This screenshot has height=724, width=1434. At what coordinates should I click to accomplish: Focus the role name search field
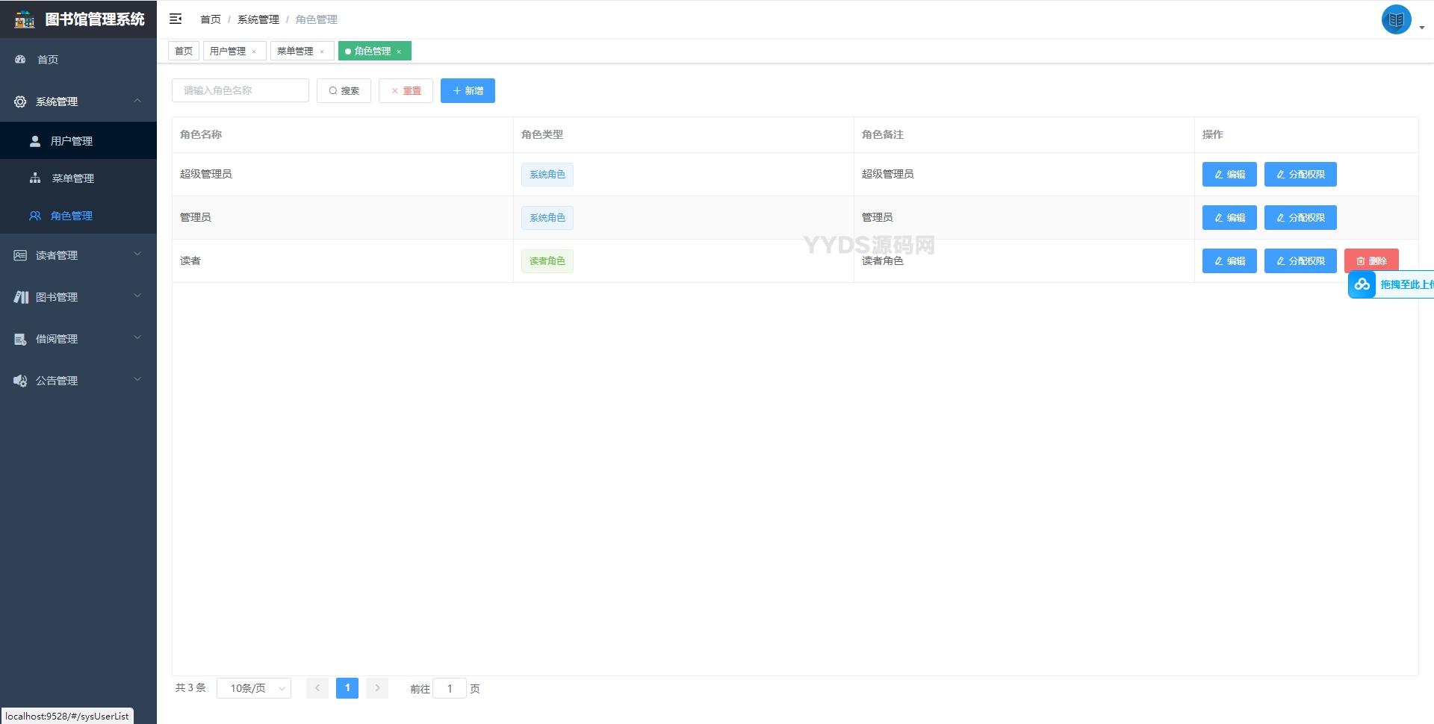[240, 91]
